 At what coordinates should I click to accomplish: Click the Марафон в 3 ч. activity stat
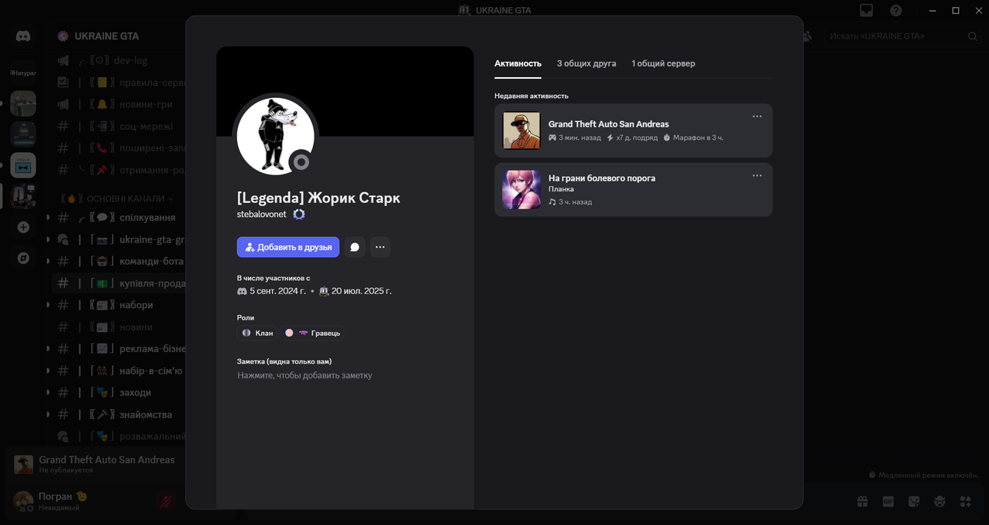click(693, 137)
